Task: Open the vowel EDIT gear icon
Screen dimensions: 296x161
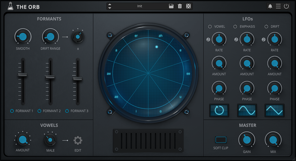Action: (x=78, y=140)
